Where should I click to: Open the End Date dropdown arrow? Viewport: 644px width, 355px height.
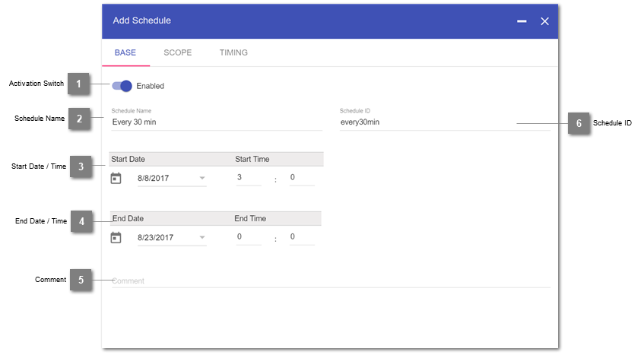(202, 238)
